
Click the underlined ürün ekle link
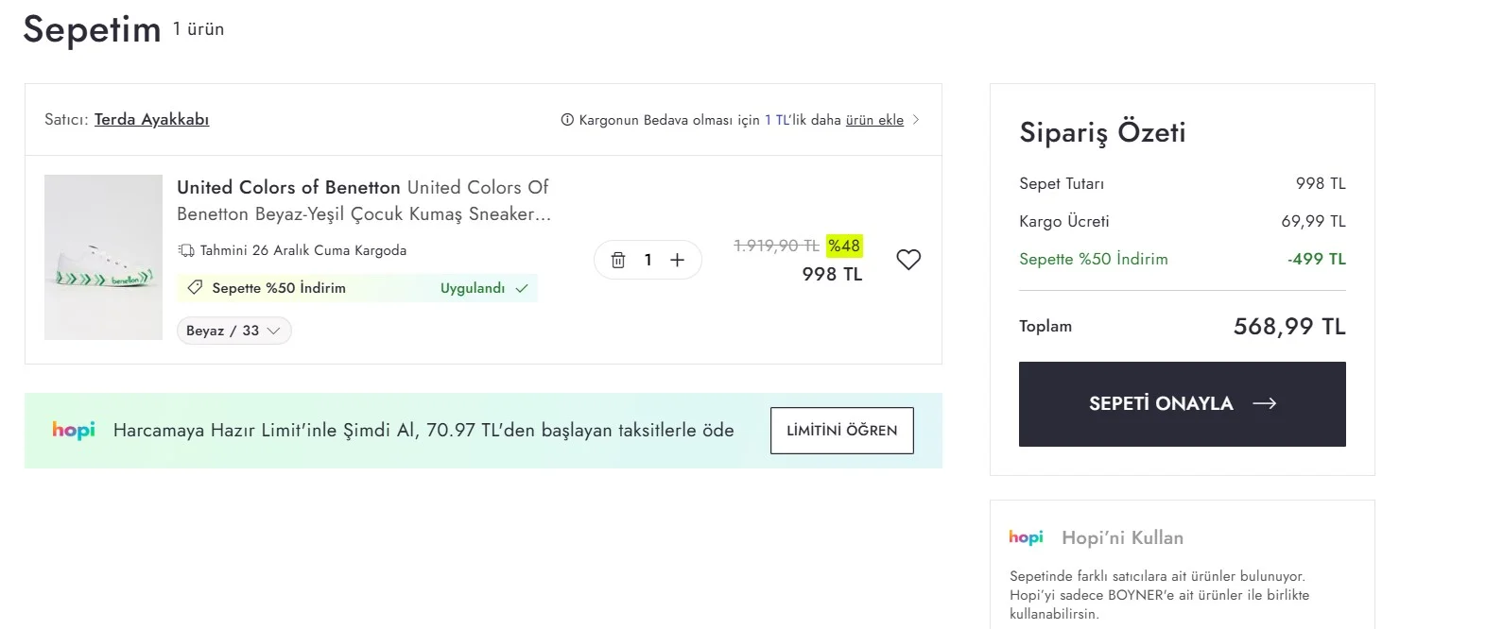coord(875,119)
